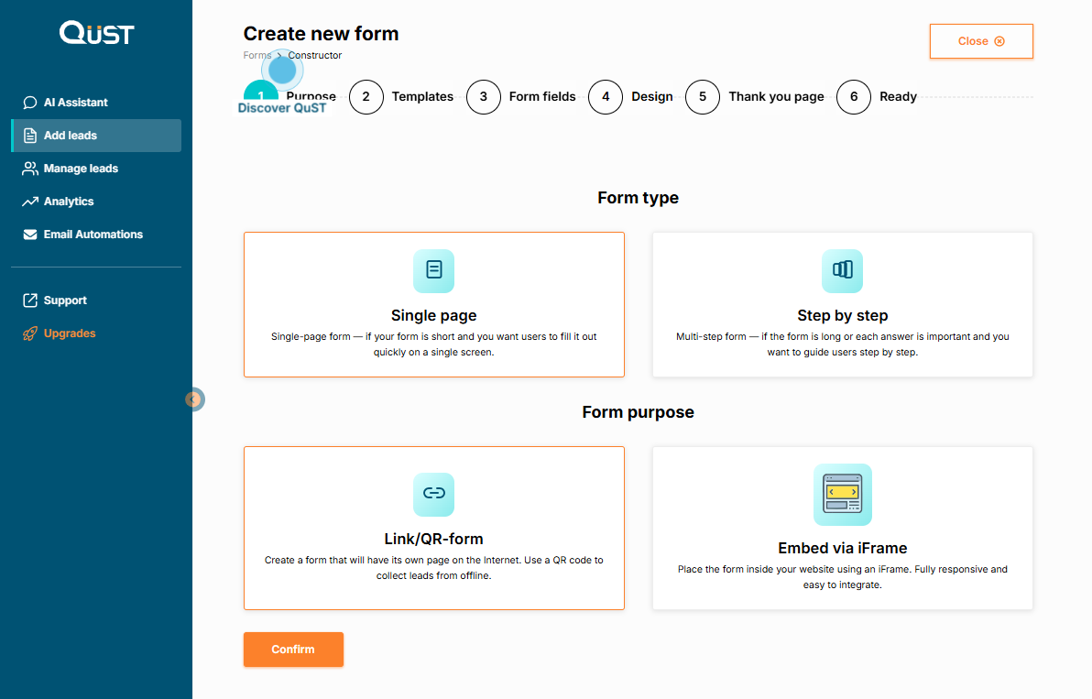Viewport: 1092px width, 699px height.
Task: Click the Embed via iFrame illustration
Action: [842, 494]
